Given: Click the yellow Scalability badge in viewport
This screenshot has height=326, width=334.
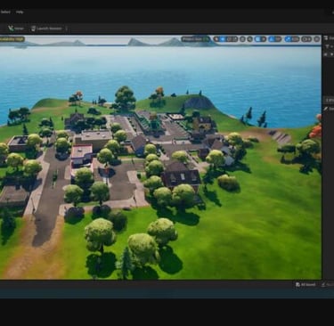Looking at the screenshot, I should click(x=12, y=39).
